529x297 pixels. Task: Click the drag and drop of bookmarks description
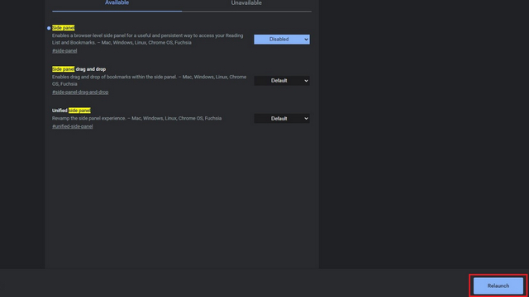point(149,81)
